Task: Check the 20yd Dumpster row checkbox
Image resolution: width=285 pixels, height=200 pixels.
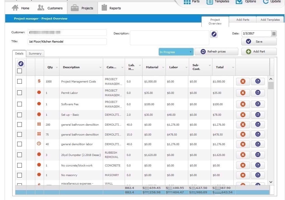Action: pyautogui.click(x=20, y=155)
